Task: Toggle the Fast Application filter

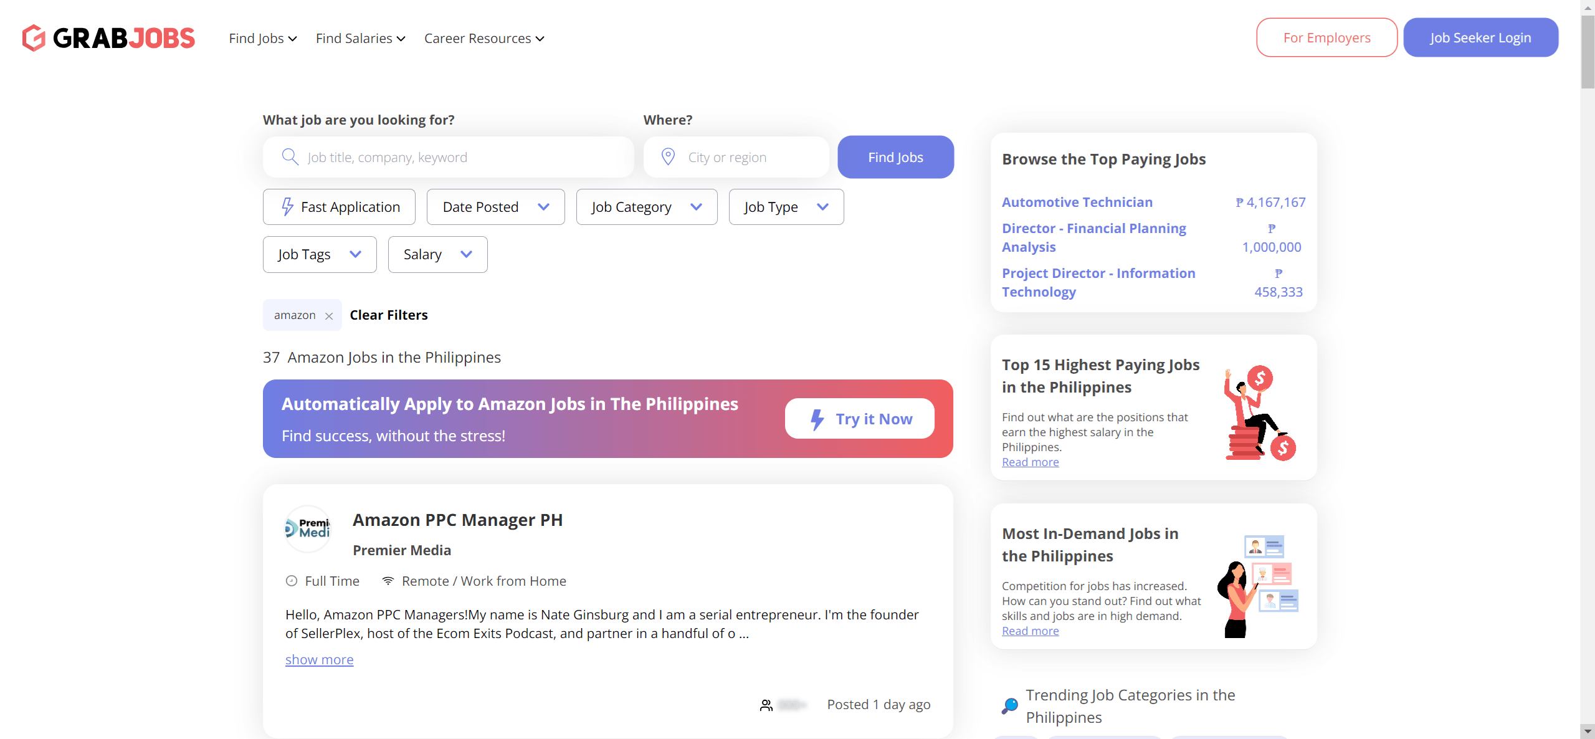Action: (x=339, y=207)
